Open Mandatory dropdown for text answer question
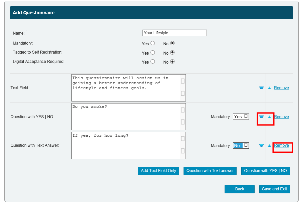Screen dimensions: 302x205 (x=241, y=145)
